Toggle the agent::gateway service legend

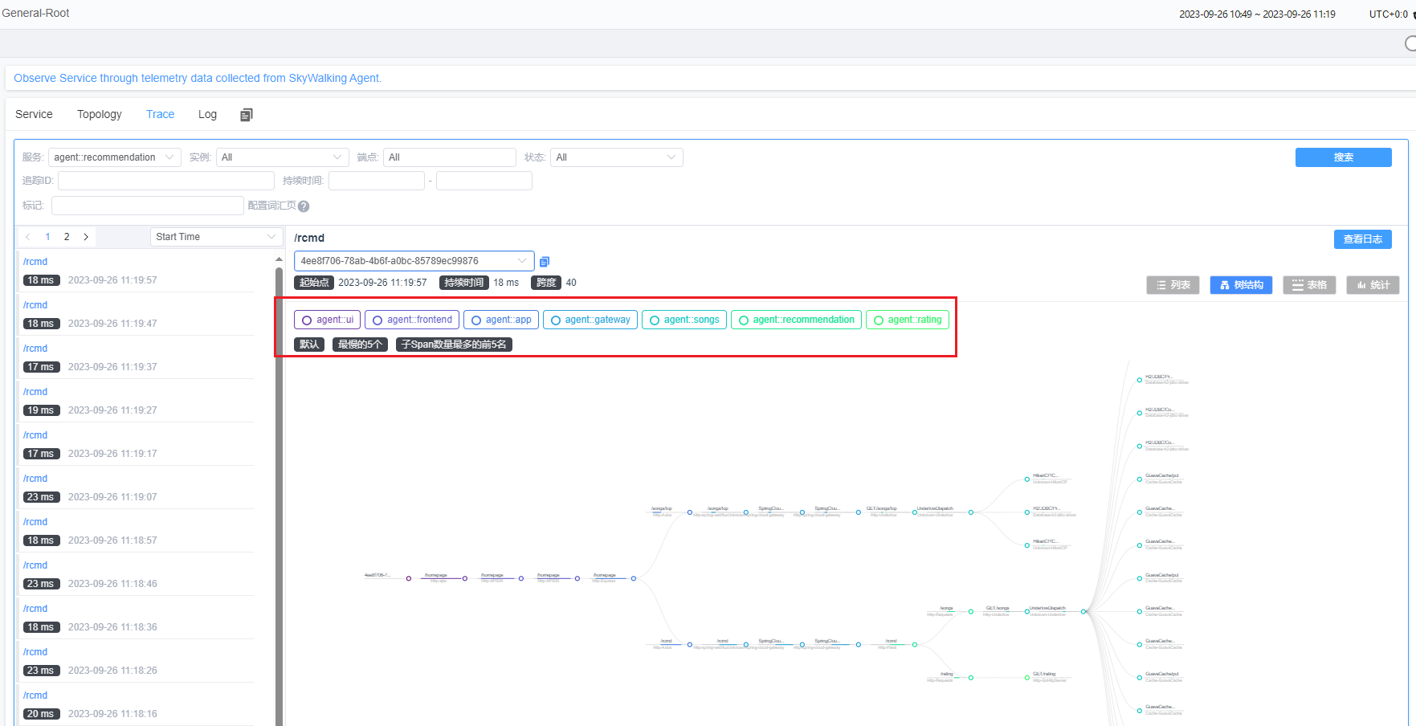click(x=590, y=319)
